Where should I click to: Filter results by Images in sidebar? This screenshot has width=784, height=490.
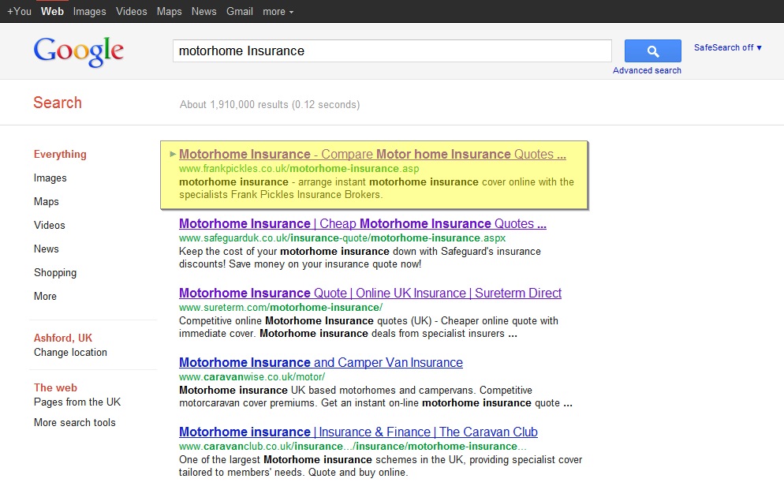click(50, 178)
